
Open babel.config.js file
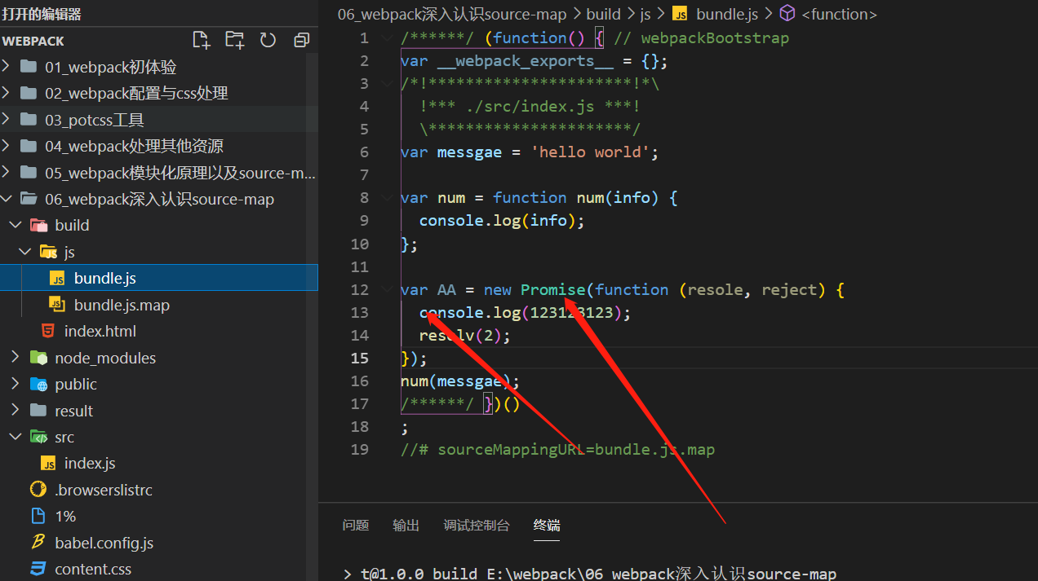(x=104, y=543)
